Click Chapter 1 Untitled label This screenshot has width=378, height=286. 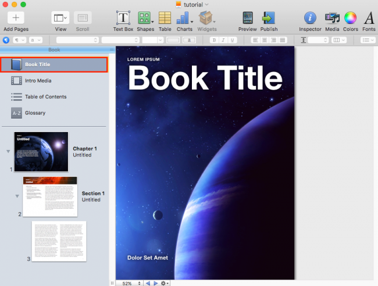point(85,152)
